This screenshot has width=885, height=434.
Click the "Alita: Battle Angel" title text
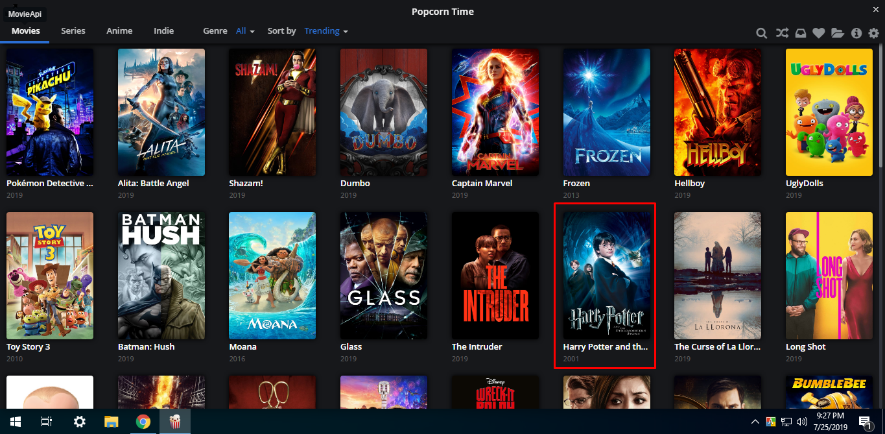(x=154, y=184)
